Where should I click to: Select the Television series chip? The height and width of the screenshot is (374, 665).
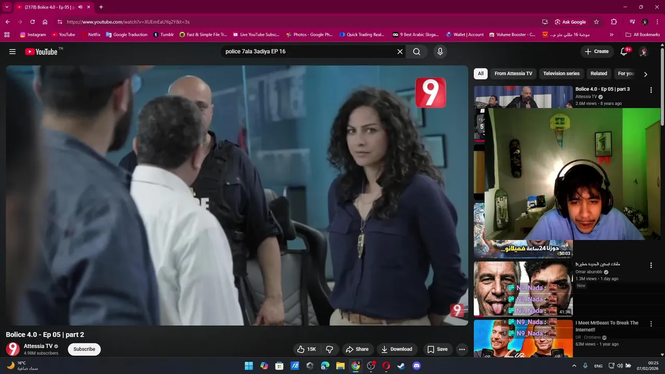(x=561, y=74)
